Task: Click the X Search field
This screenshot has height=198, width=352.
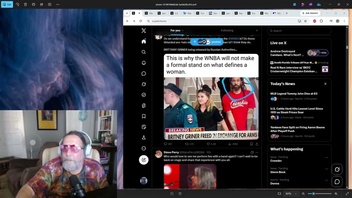Action: click(299, 31)
